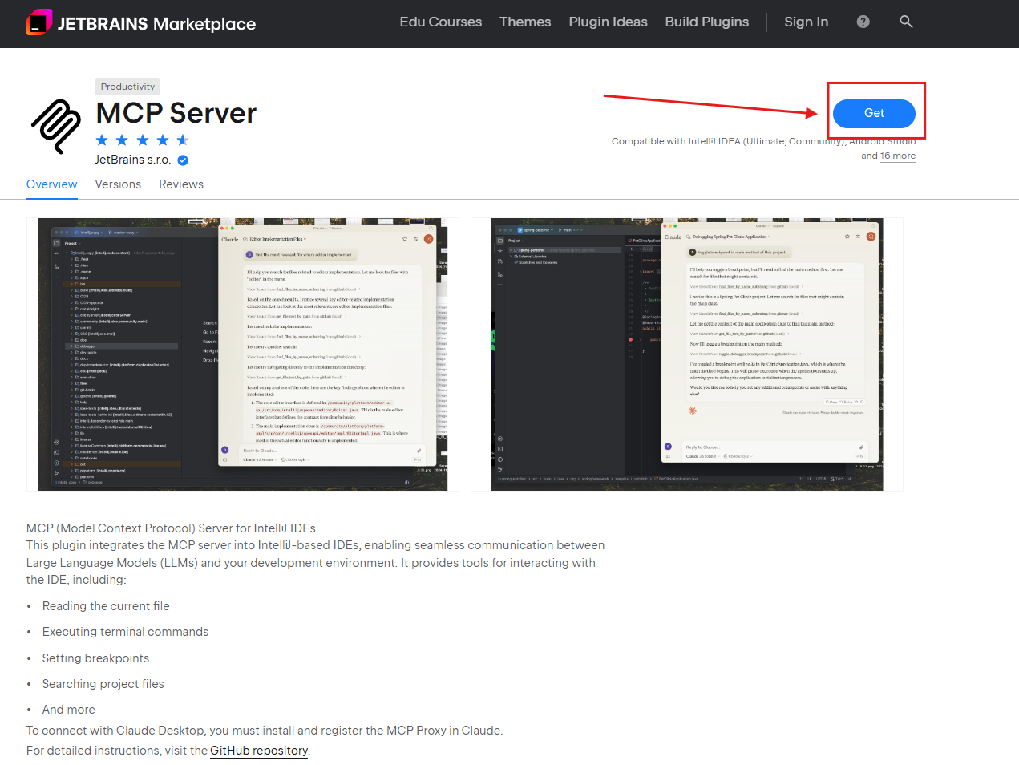1019x765 pixels.
Task: Click the verified vendor checkmark badge
Action: pyautogui.click(x=183, y=160)
